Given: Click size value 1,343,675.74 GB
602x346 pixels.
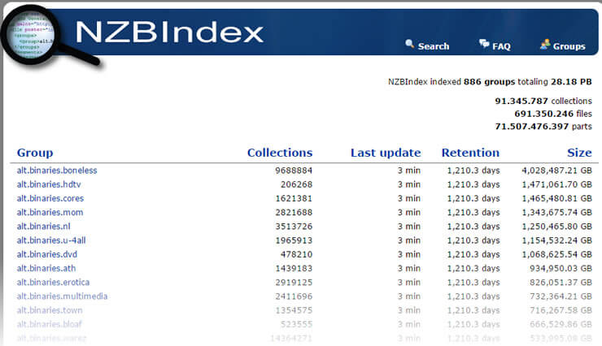Looking at the screenshot, I should [556, 212].
